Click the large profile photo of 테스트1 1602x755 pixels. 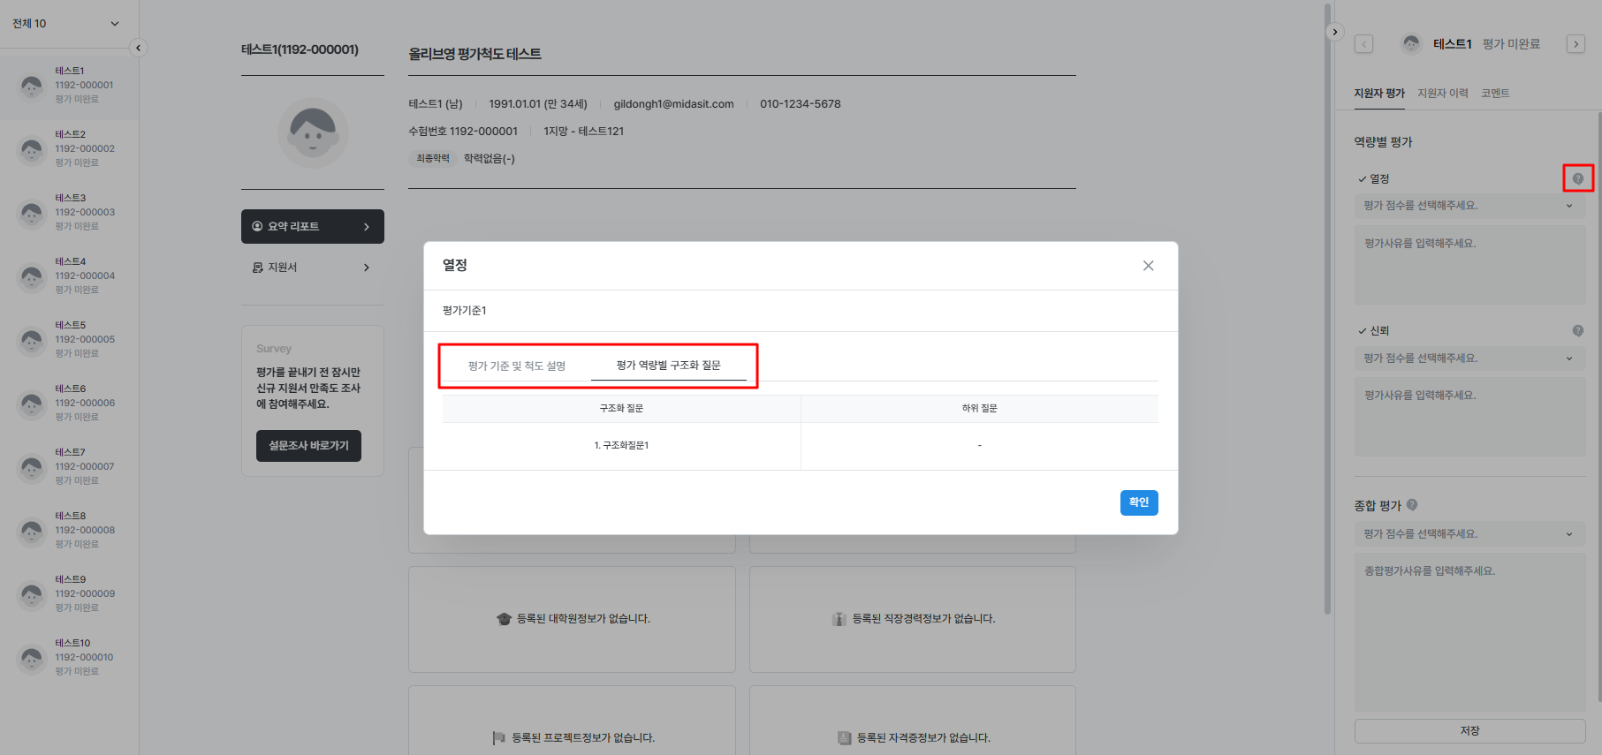[313, 132]
